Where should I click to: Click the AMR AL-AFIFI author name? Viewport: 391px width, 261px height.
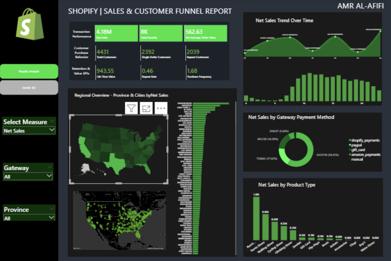pos(361,6)
